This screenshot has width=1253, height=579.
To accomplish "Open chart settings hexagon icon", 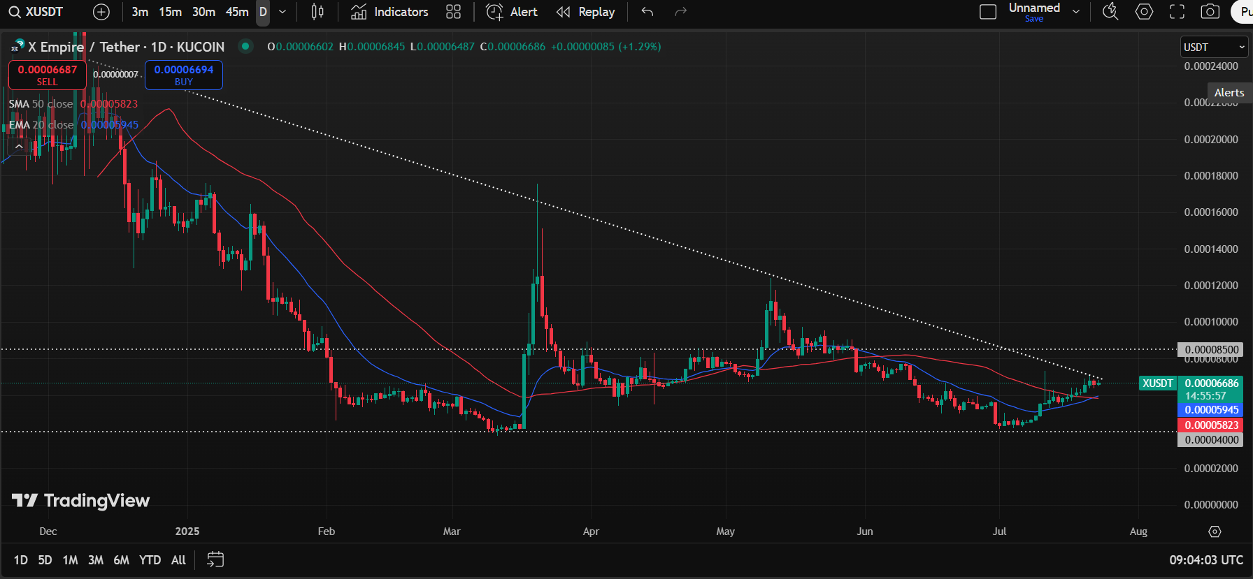I will [1144, 12].
